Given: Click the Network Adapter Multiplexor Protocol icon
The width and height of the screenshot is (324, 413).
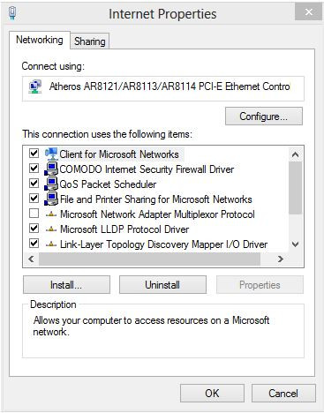Looking at the screenshot, I should pos(51,214).
